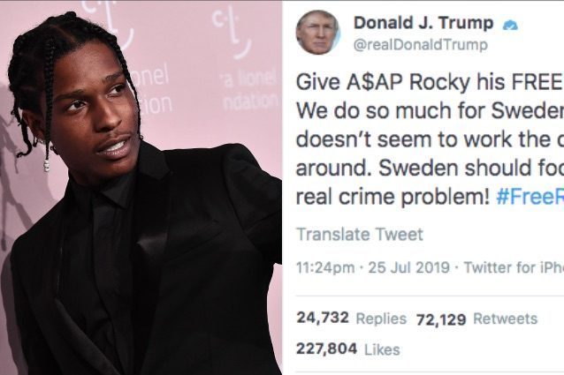Open the @realDonaldTrump handle
Viewport: 564px width, 375px height.
tap(421, 45)
